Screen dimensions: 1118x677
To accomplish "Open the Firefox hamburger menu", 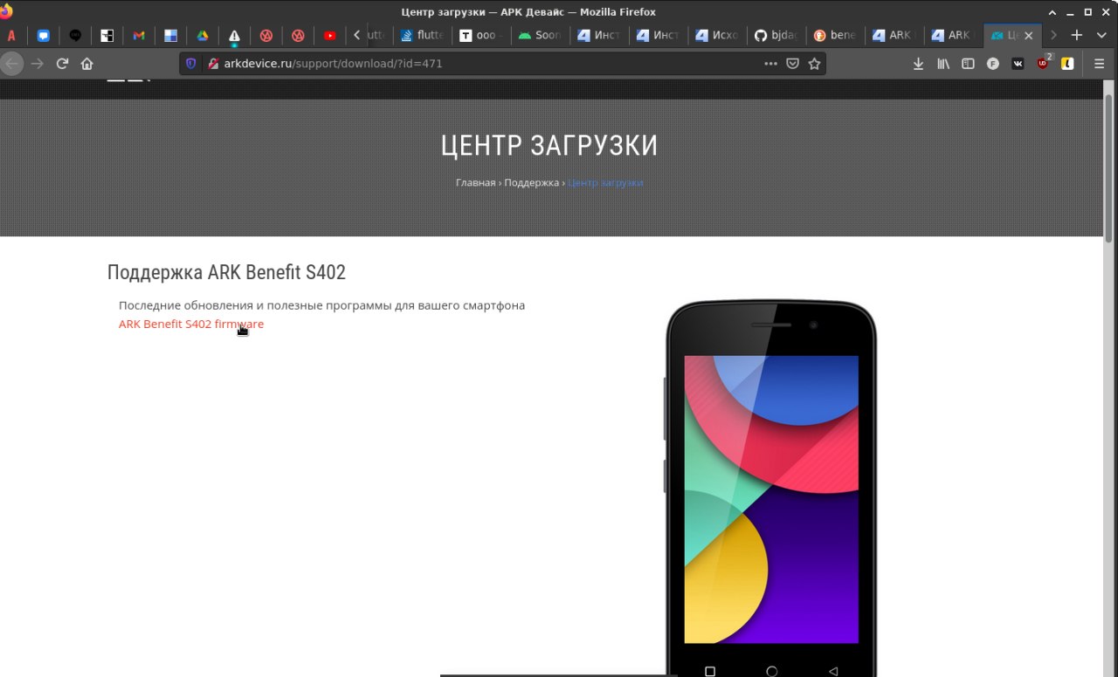I will tap(1100, 64).
